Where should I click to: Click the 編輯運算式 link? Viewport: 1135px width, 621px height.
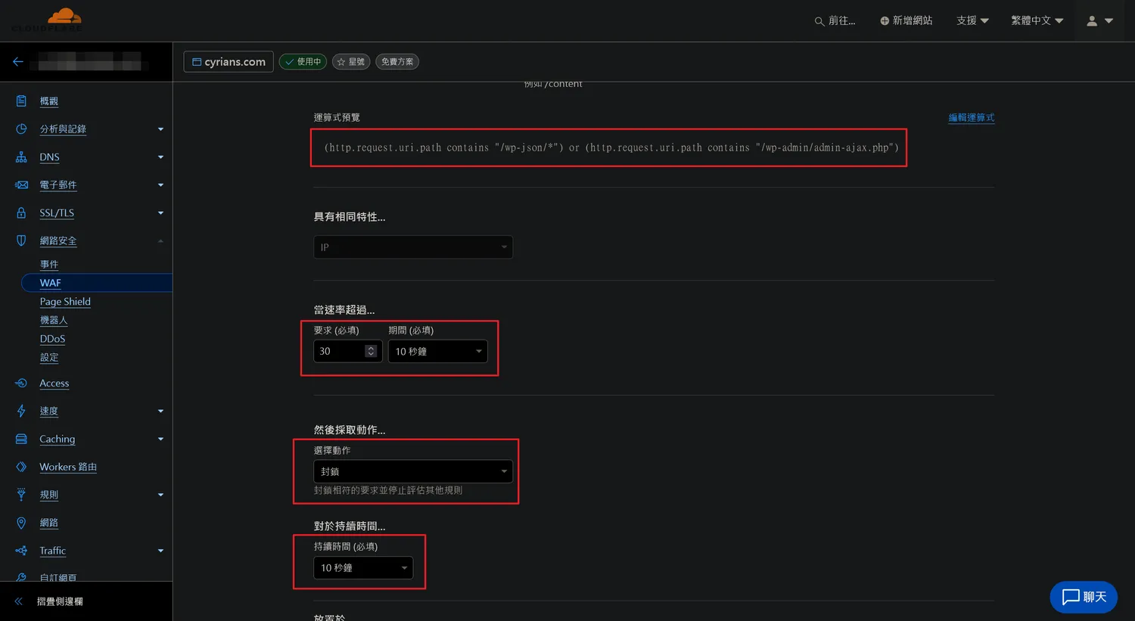pos(971,118)
